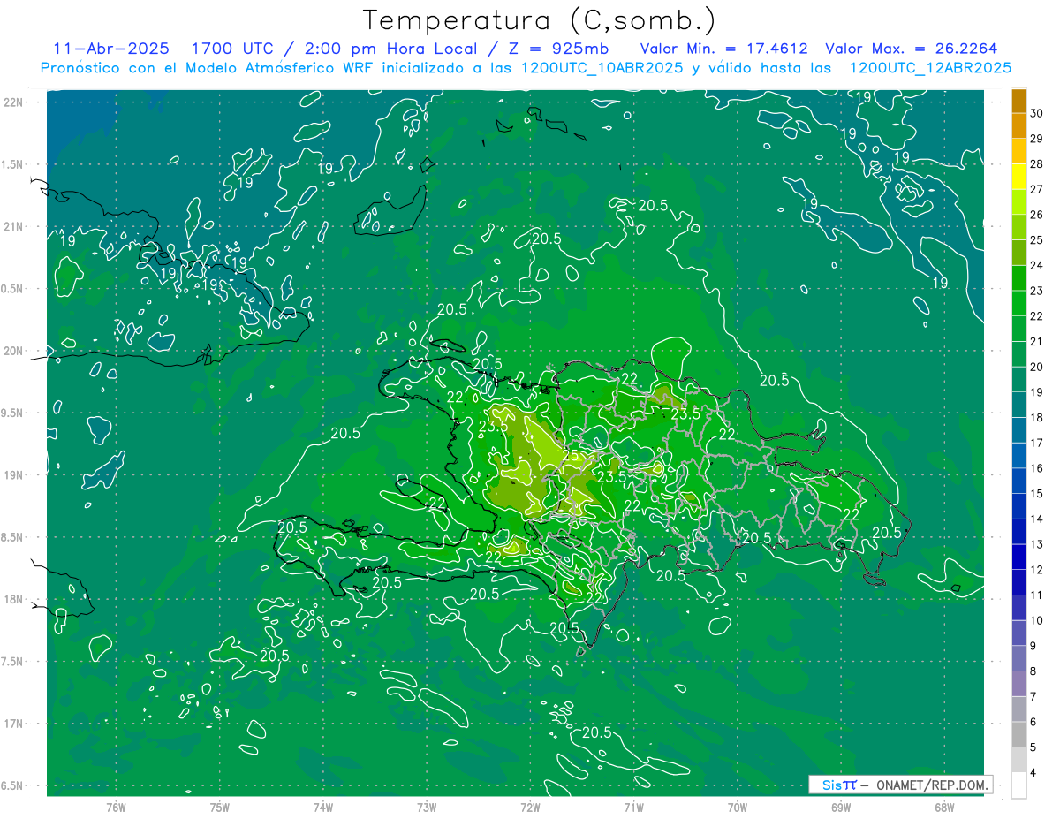The image size is (1060, 819).
Task: Click the lime legend swatch between 25 and 26
Action: 1018,227
